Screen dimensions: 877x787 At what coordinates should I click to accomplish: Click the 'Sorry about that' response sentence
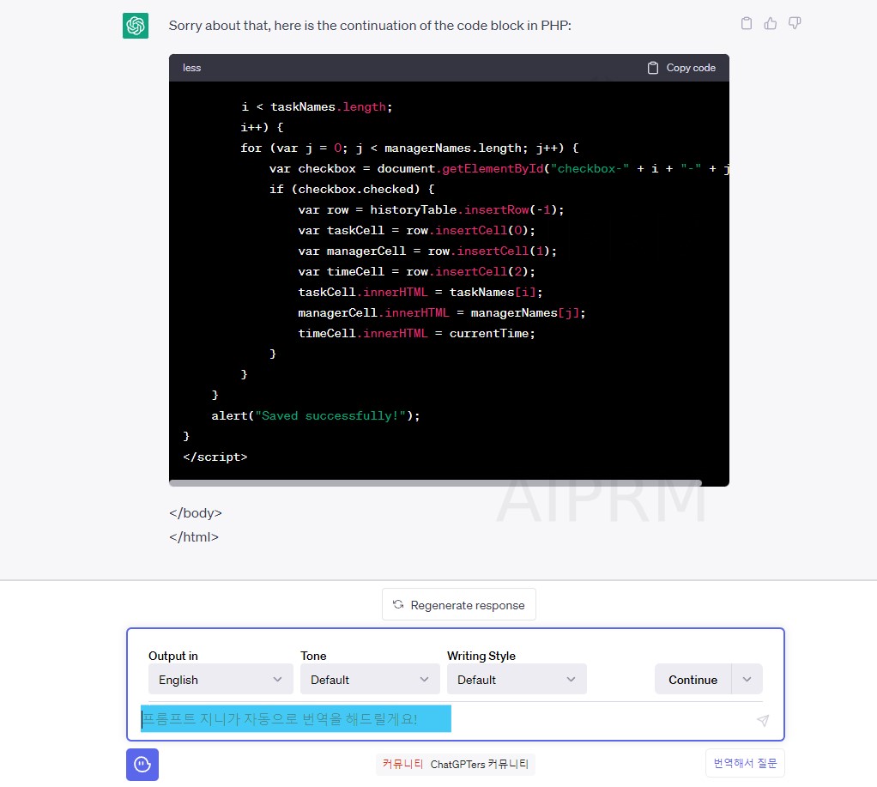[370, 26]
